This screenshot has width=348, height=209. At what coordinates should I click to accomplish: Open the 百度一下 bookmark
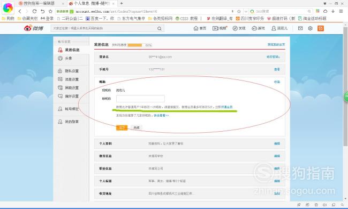100,19
